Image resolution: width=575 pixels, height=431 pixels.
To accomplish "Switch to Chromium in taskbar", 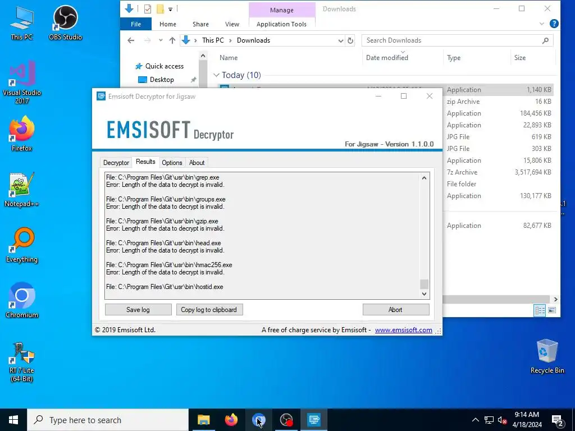I will pos(258,420).
